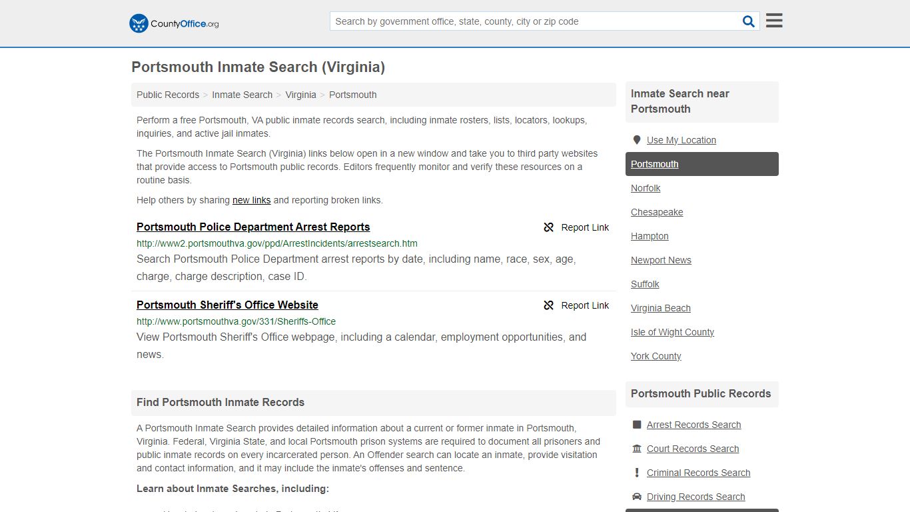Report the Sheriff's Office Website link

coord(576,305)
